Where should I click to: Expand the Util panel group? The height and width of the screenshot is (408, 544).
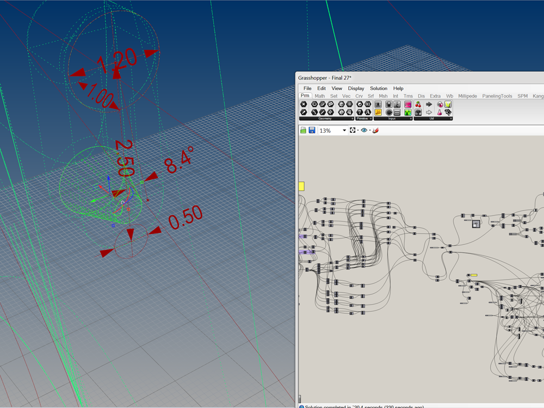tap(451, 119)
